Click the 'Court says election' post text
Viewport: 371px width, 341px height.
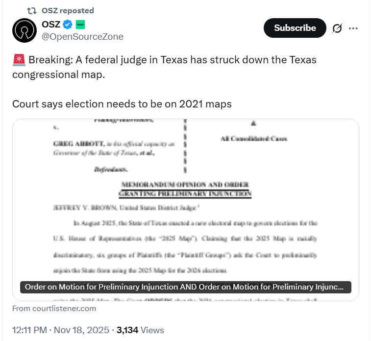pyautogui.click(x=122, y=104)
